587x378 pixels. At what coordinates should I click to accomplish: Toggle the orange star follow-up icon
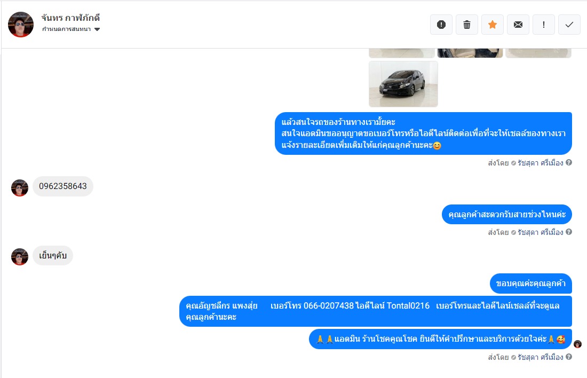pyautogui.click(x=493, y=25)
